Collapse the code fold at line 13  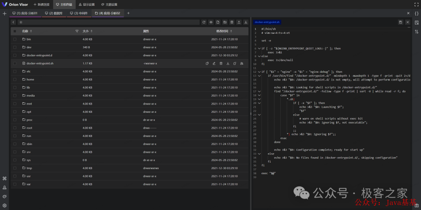tap(259, 76)
